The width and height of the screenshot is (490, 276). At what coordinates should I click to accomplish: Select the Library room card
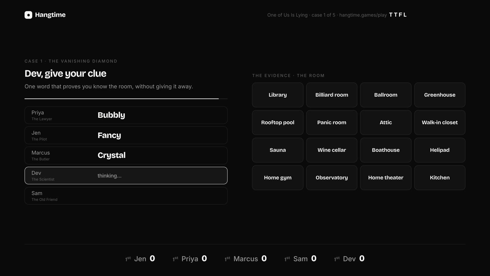point(277,95)
